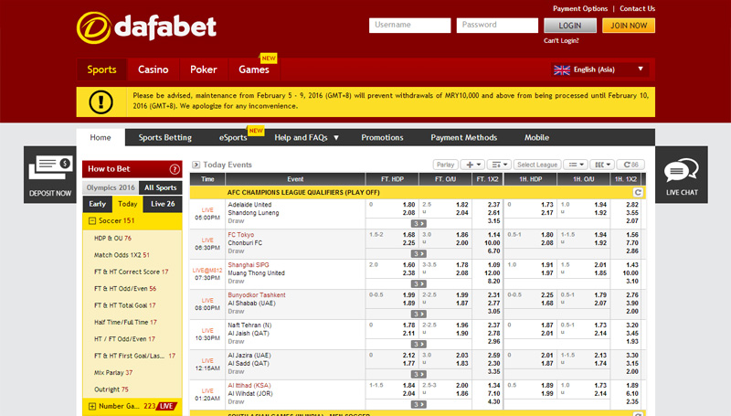This screenshot has width=731, height=416.
Task: Click FT HDP odds 1.80 for Adelaide United
Action: point(408,205)
